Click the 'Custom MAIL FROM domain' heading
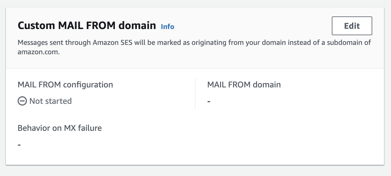 coord(87,26)
